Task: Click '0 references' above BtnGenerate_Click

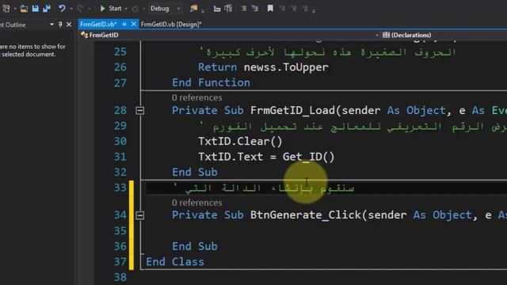Action: (x=197, y=203)
